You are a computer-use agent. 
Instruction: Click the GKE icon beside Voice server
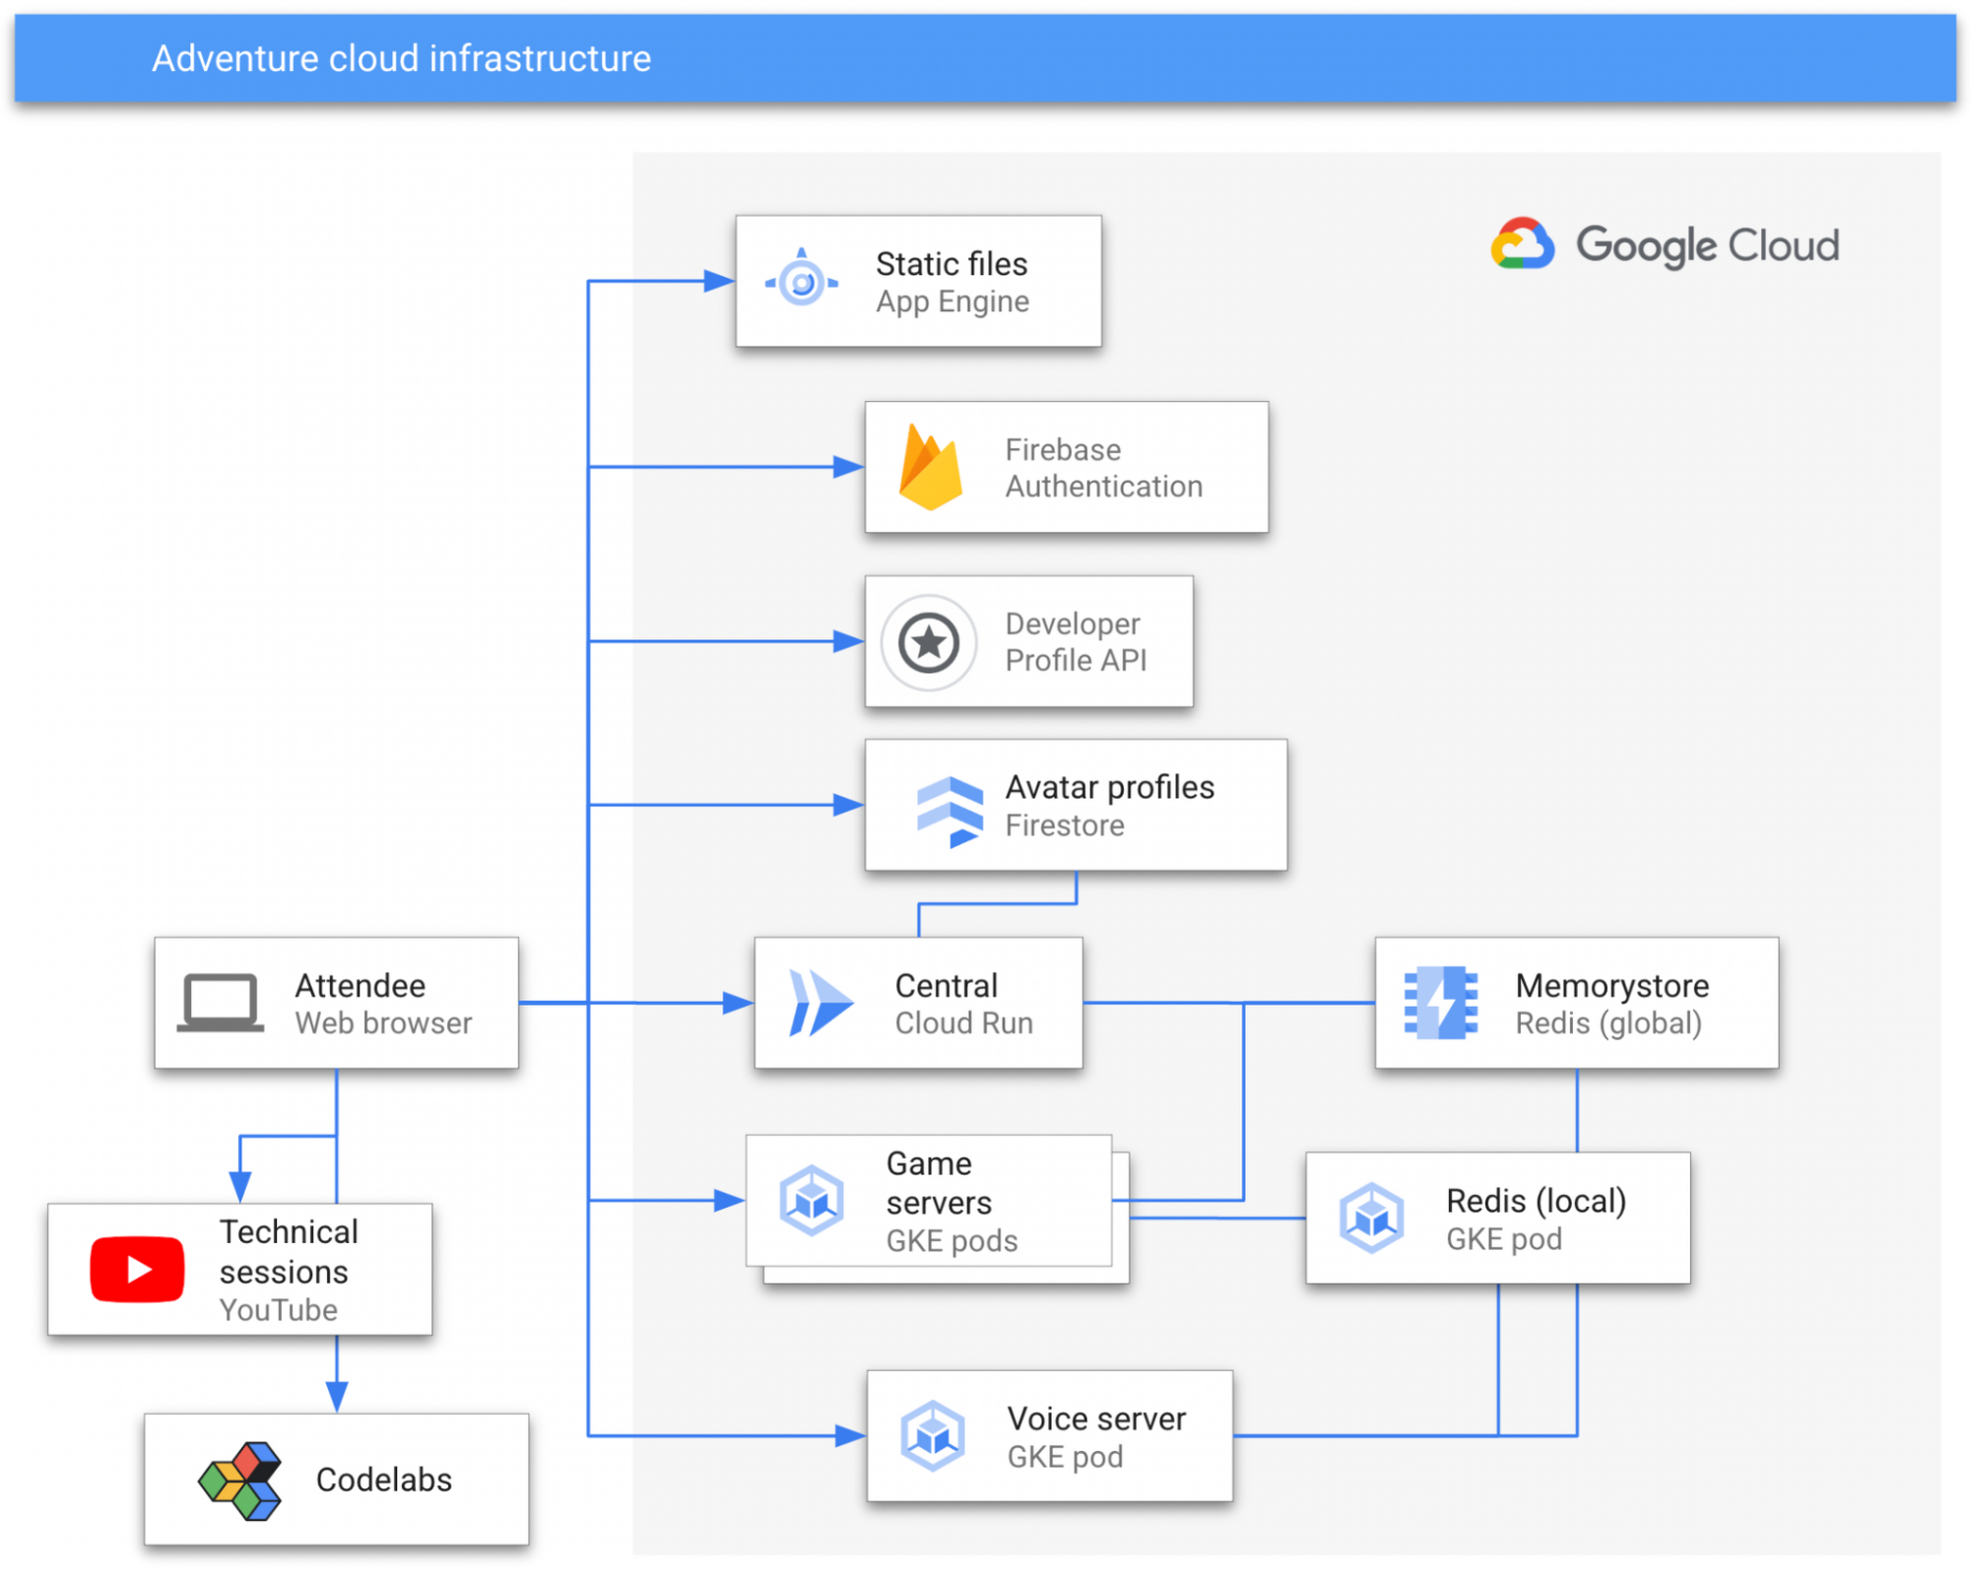click(932, 1436)
